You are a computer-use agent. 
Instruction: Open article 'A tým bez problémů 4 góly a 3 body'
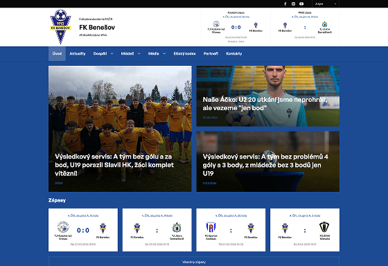tap(265, 165)
